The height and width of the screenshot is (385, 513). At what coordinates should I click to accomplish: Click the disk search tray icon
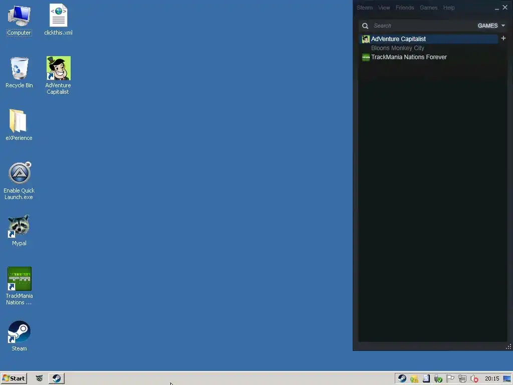point(426,378)
